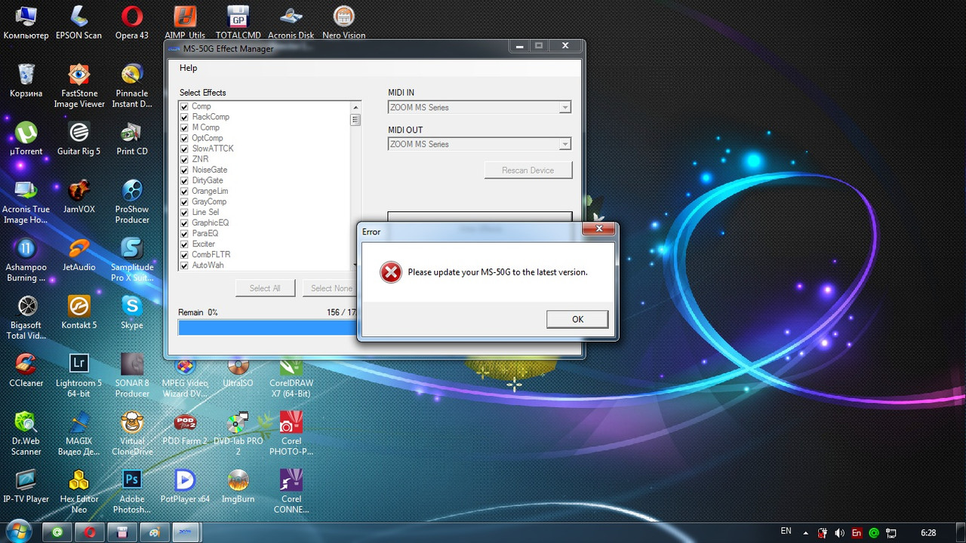The width and height of the screenshot is (966, 543).
Task: Open Hex Editor Neo icon
Action: [x=78, y=492]
